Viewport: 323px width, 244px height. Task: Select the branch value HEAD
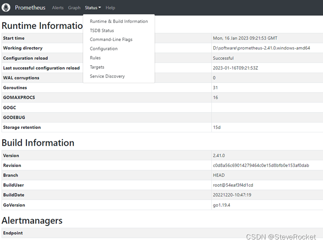(x=219, y=175)
